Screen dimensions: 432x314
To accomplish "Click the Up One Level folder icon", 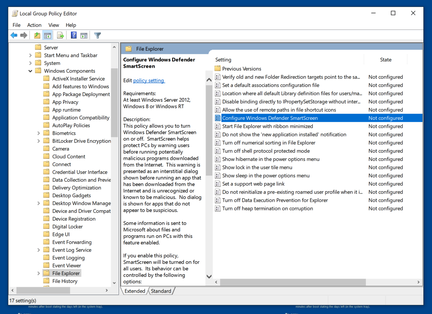I will coord(37,35).
